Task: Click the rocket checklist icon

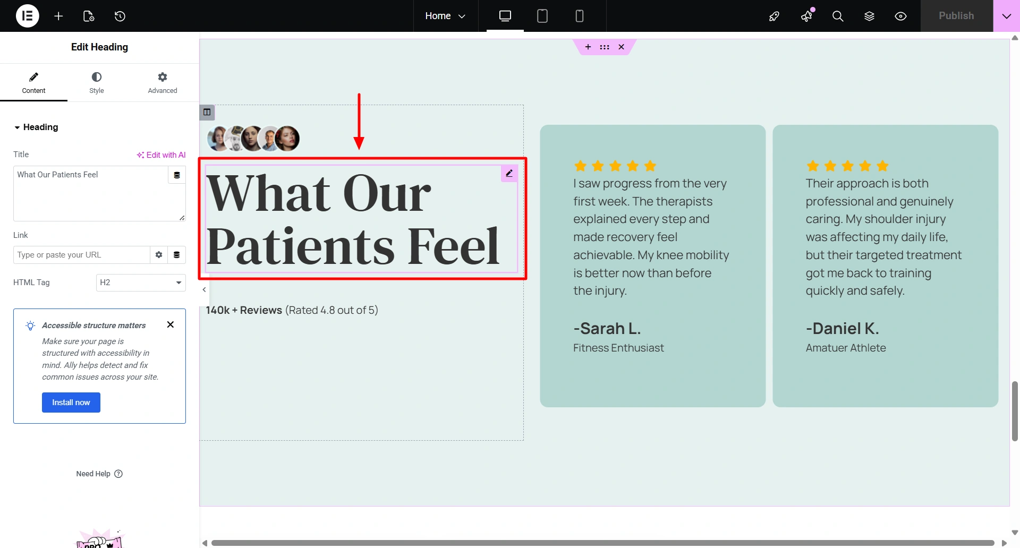Action: coord(774,16)
